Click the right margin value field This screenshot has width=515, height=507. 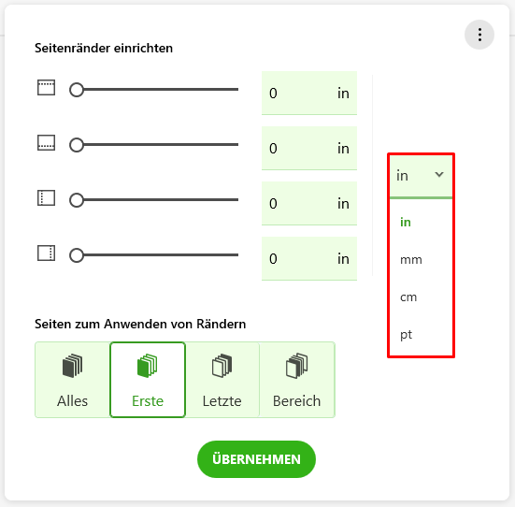tap(309, 259)
